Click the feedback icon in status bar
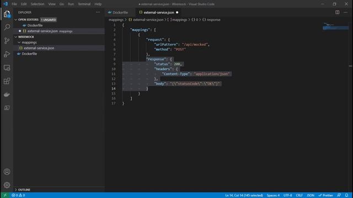Viewport: 353px width, 198px height. pyautogui.click(x=339, y=195)
